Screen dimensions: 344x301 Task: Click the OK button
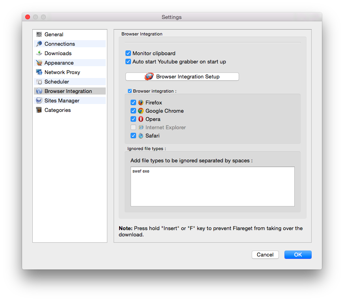(298, 255)
